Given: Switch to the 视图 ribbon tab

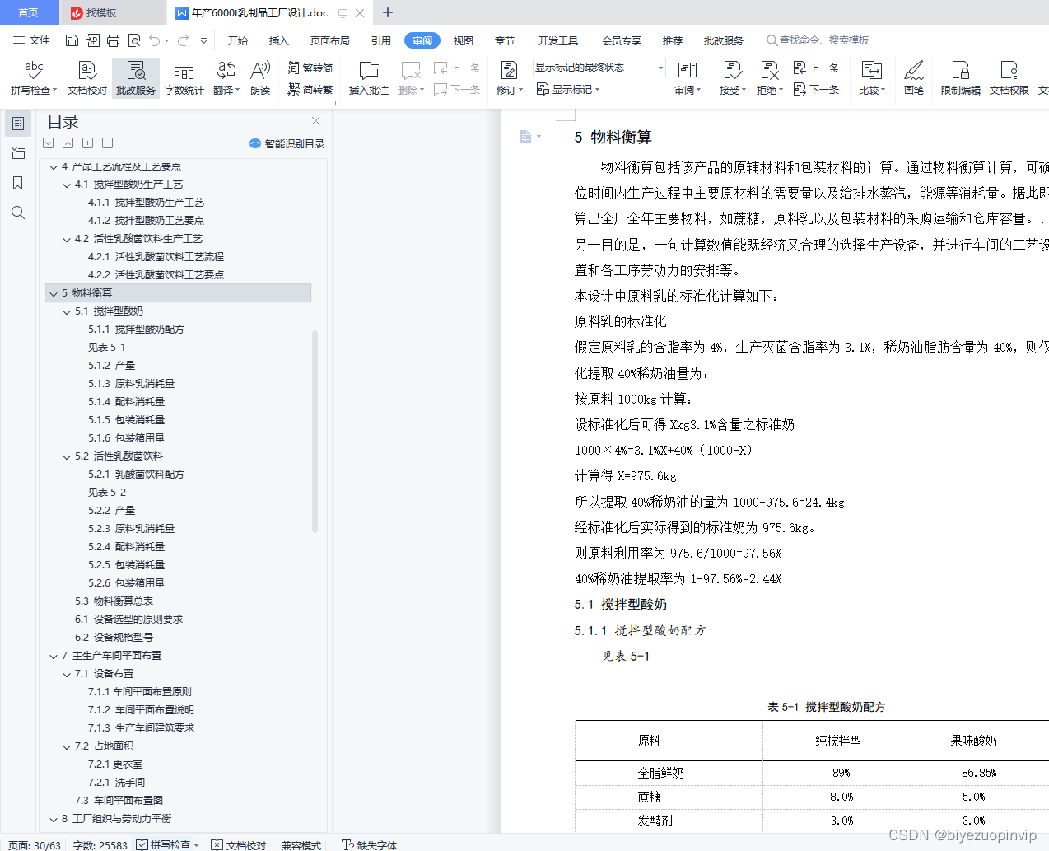Looking at the screenshot, I should click(x=464, y=40).
